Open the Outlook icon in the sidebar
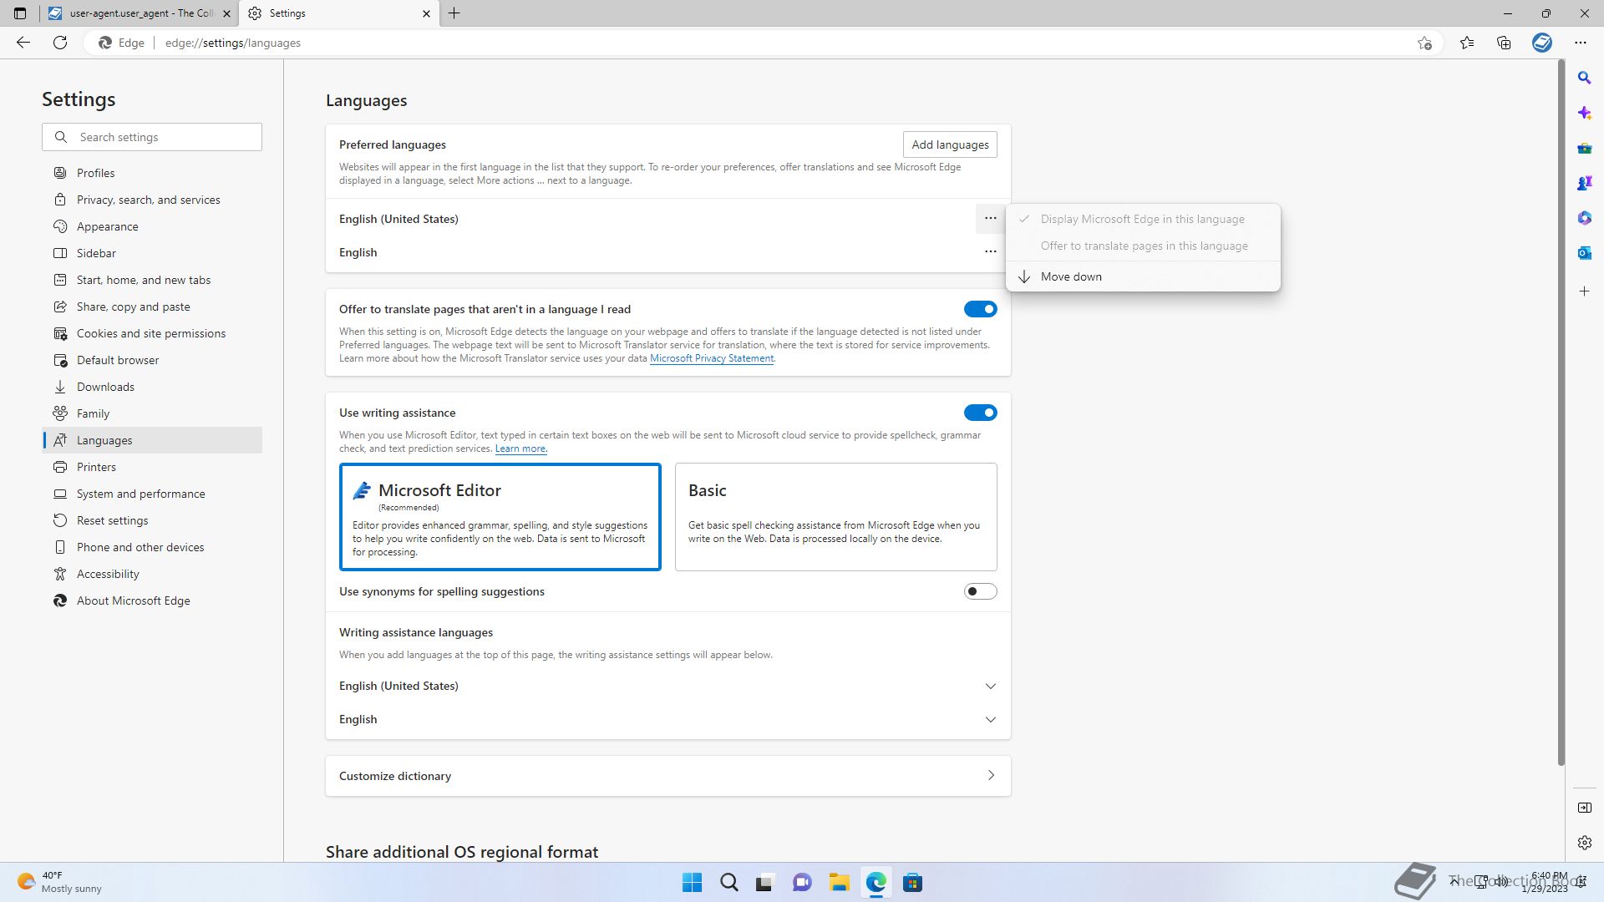This screenshot has height=902, width=1604. pos(1584,253)
